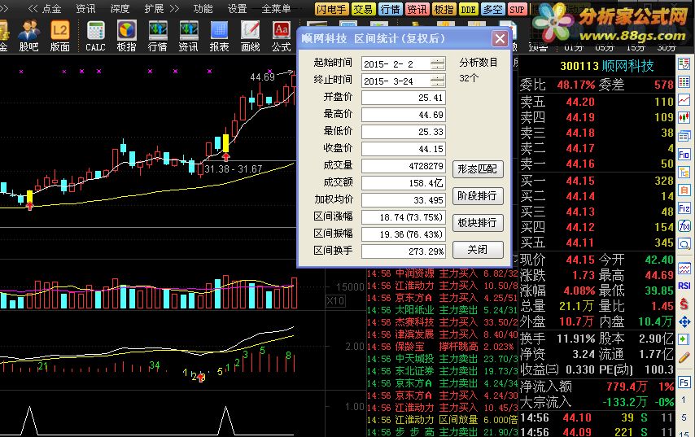
Task: Click the stacked windows sidebar icon
Action: pyautogui.click(x=684, y=136)
